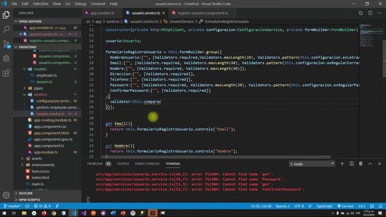Open the Terminal menu
The image size is (386, 217).
click(98, 4)
